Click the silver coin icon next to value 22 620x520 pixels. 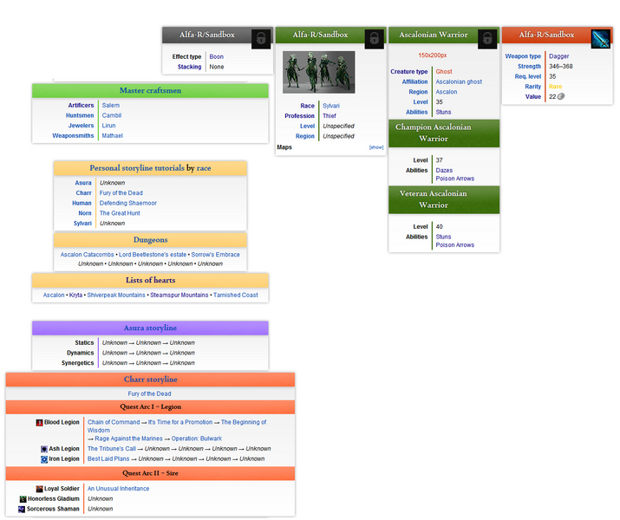[561, 96]
